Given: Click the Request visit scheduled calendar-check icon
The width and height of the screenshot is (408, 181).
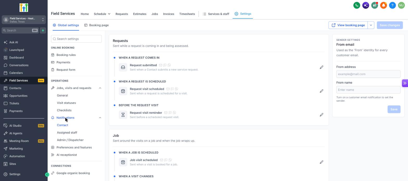Looking at the screenshot, I should tap(123, 91).
